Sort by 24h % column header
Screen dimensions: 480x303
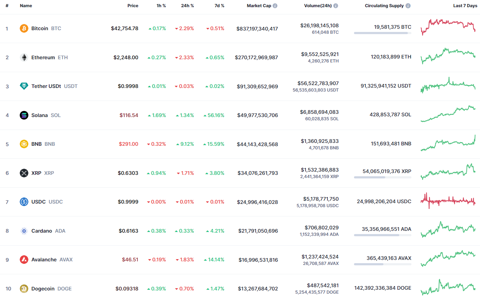[x=187, y=6]
